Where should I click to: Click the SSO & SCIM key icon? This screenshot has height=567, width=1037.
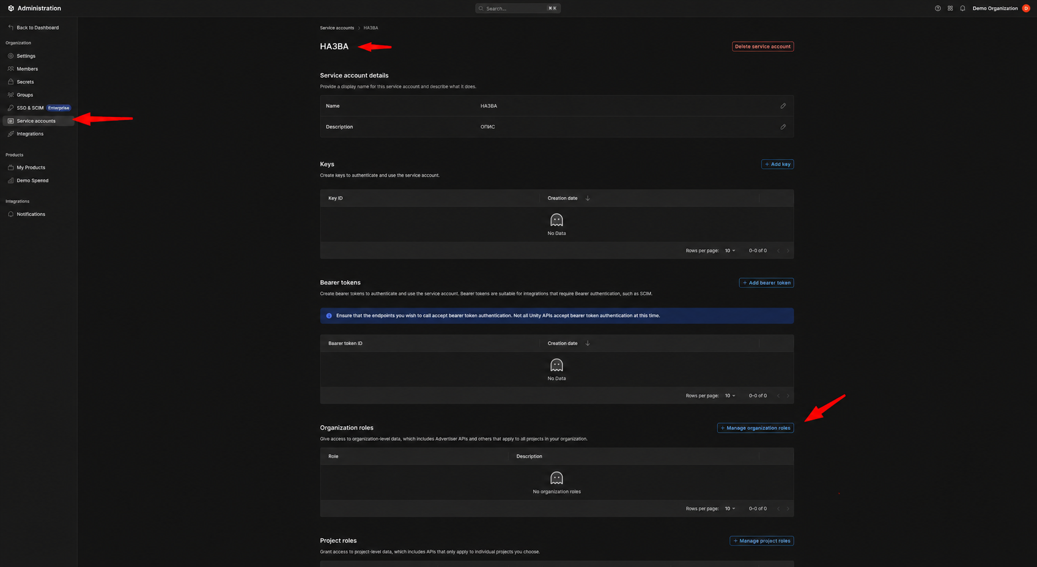(10, 108)
